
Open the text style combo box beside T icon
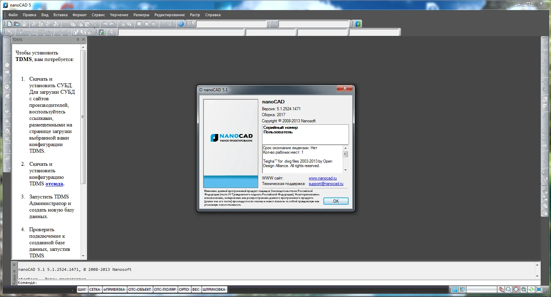[x=232, y=24]
